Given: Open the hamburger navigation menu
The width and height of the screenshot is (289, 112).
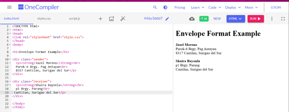Looking at the screenshot, I should point(9,7).
